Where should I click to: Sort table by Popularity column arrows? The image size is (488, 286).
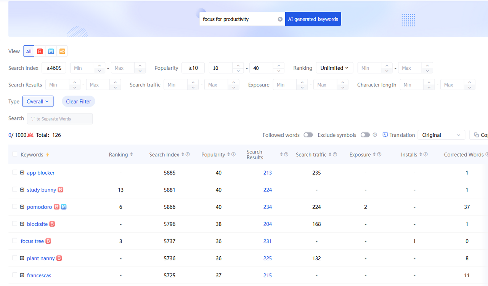[229, 155]
